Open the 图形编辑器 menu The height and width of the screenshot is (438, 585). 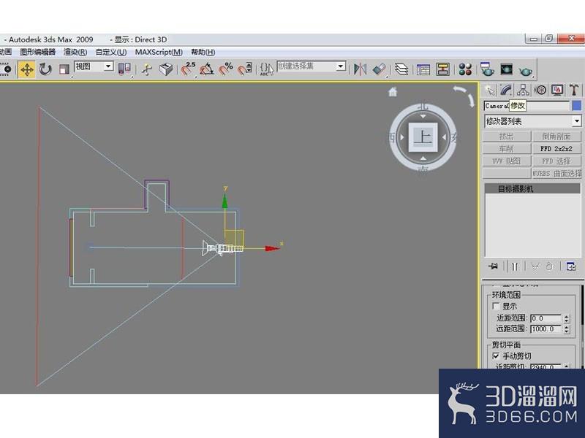(38, 52)
